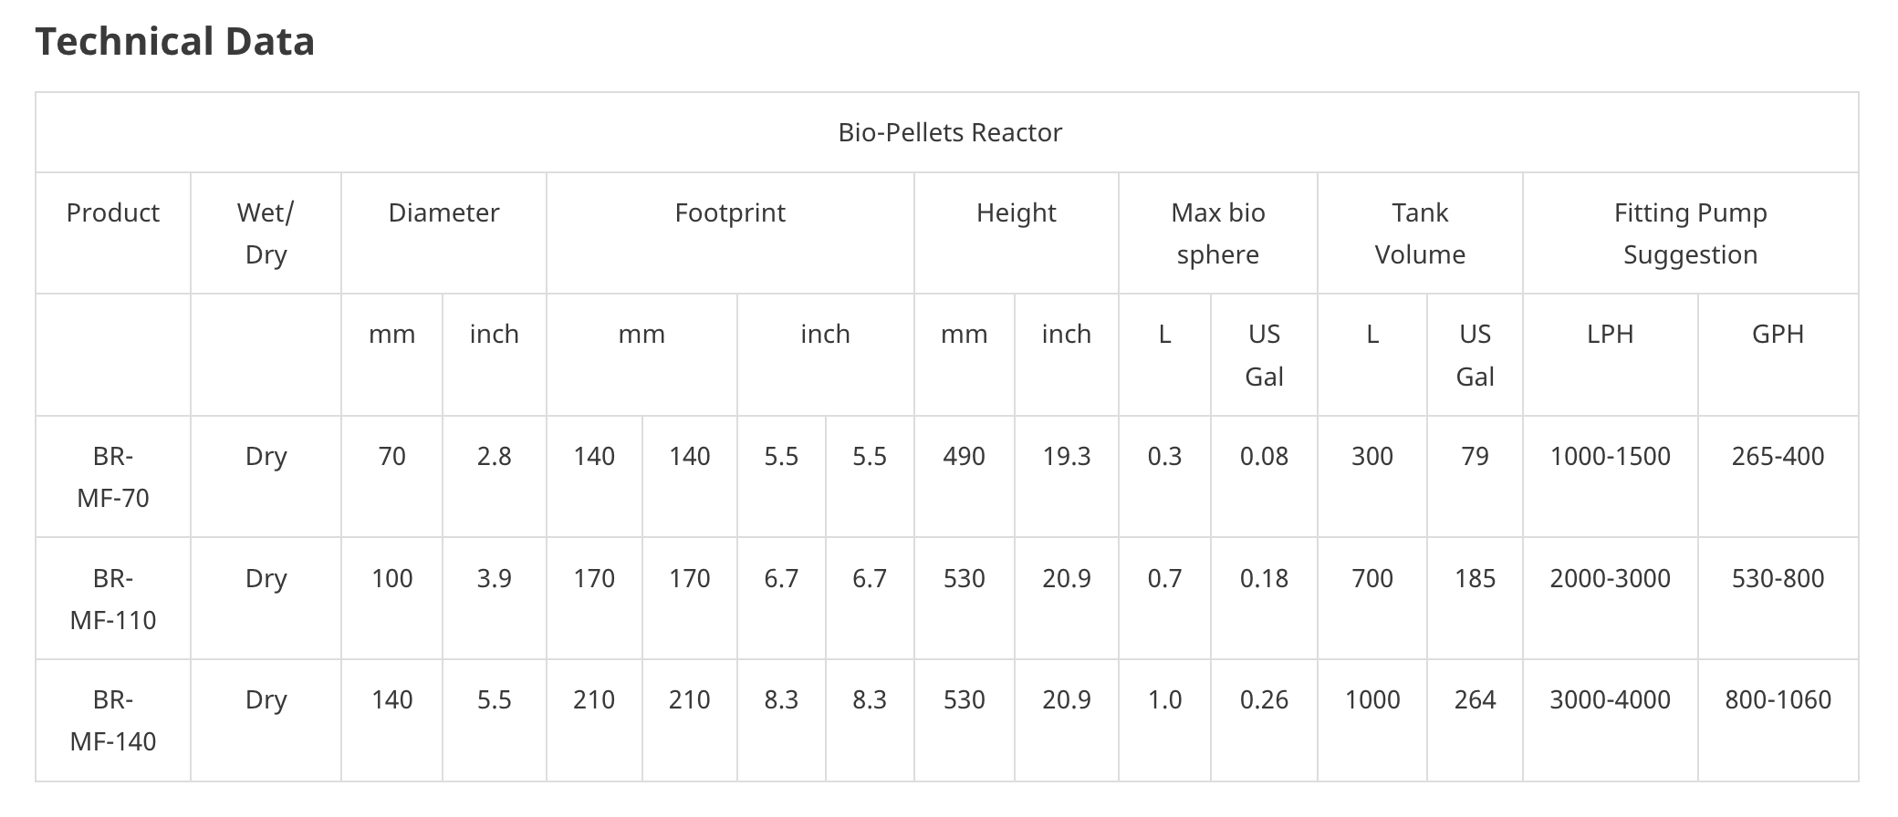Click the Wet/Dry column header

(266, 233)
